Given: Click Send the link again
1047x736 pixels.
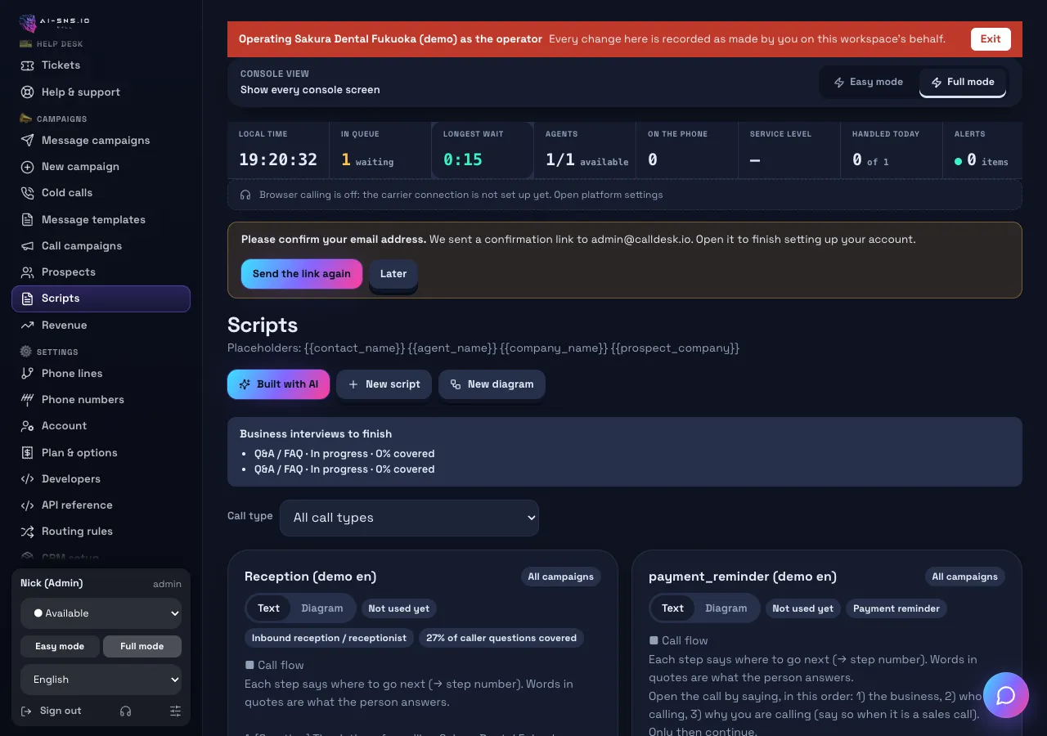Looking at the screenshot, I should coord(302,274).
